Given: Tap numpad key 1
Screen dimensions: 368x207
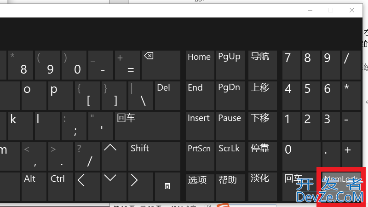Looking at the screenshot, I should [291, 126].
